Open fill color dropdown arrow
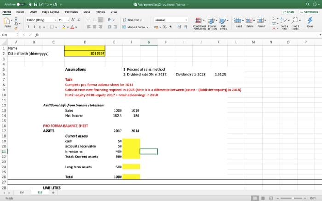 [x=68, y=27]
